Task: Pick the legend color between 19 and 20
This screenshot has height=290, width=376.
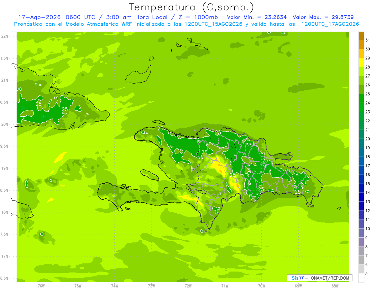Action: (x=361, y=143)
